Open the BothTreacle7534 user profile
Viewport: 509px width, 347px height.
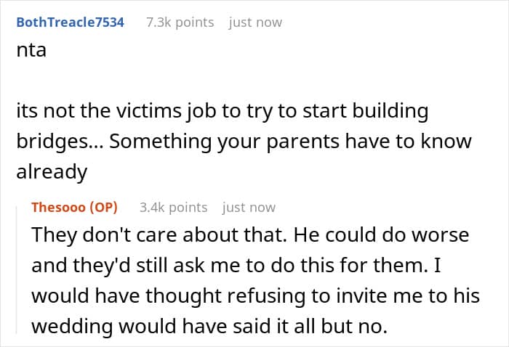click(70, 22)
